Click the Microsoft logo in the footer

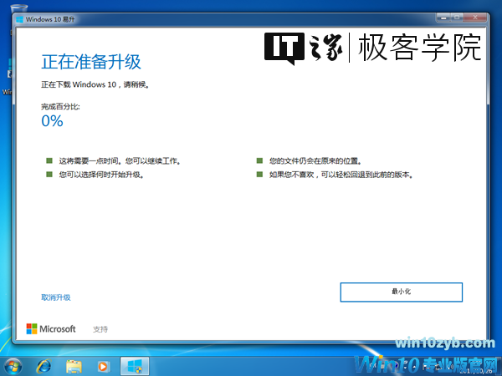[51, 329]
